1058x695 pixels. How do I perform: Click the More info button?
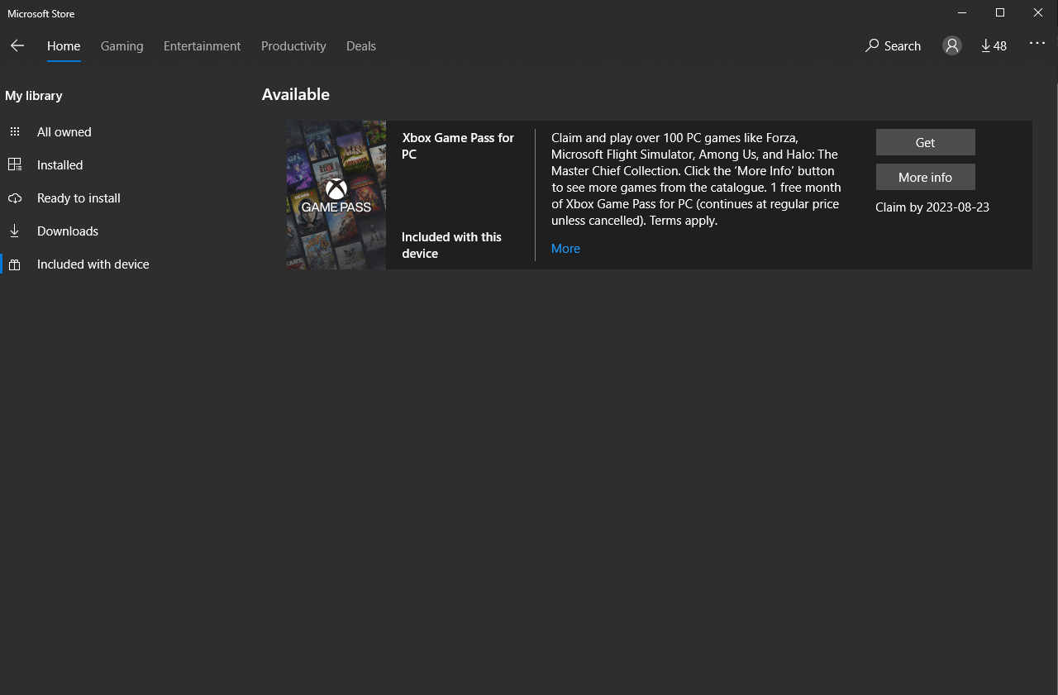pyautogui.click(x=926, y=177)
